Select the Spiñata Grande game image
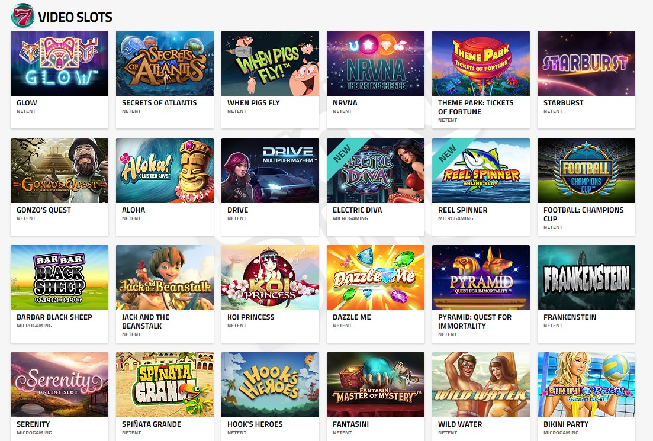 [165, 384]
